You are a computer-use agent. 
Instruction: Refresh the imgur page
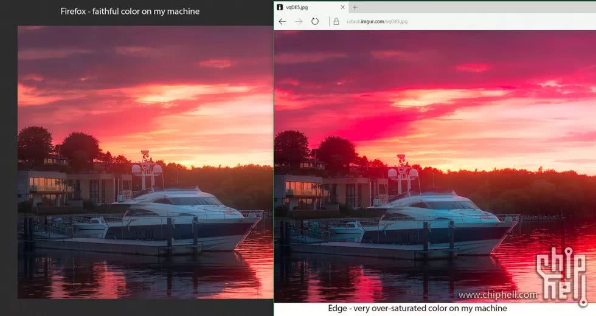pos(315,21)
